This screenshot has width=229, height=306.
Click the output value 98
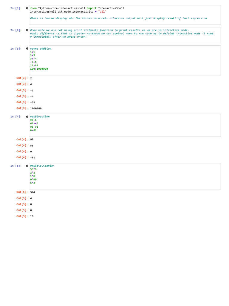point(32,140)
